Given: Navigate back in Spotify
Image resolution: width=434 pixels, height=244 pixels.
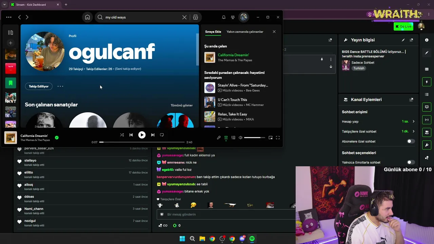Looking at the screenshot, I should (19, 17).
